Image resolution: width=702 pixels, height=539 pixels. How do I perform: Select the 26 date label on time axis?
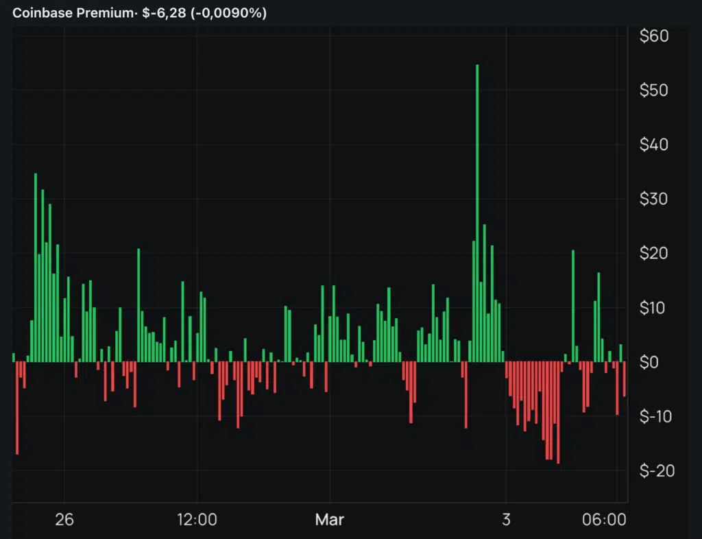click(x=64, y=520)
